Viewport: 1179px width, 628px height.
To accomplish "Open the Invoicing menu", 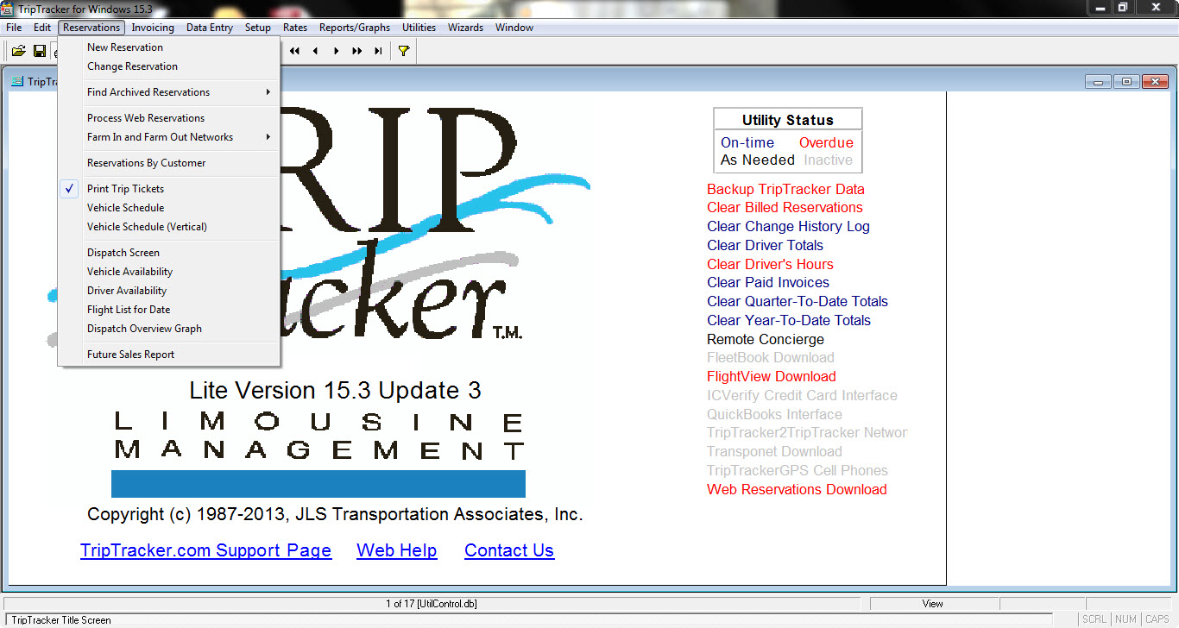I will click(153, 28).
